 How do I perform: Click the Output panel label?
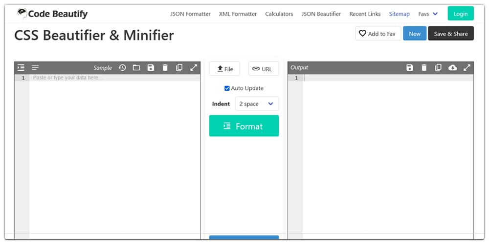point(299,67)
